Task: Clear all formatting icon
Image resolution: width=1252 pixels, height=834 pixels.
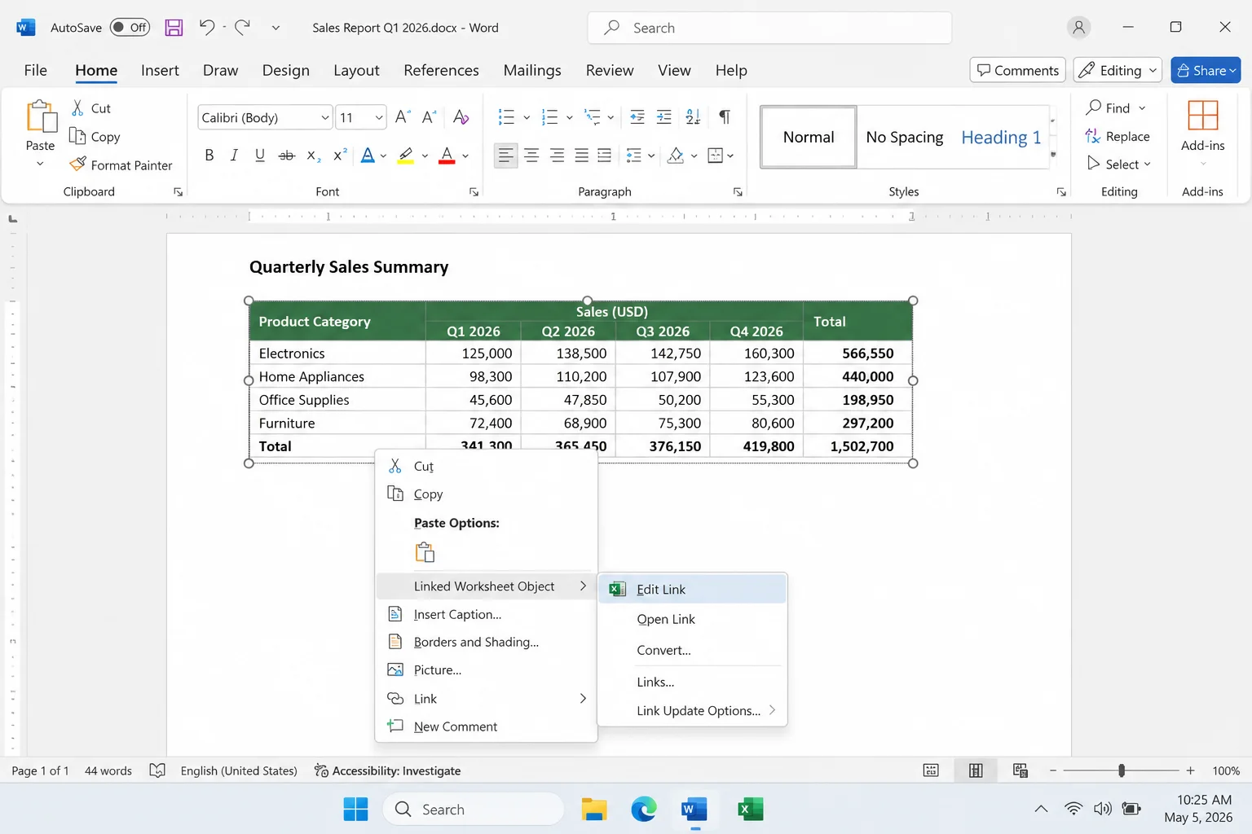Action: tap(461, 117)
